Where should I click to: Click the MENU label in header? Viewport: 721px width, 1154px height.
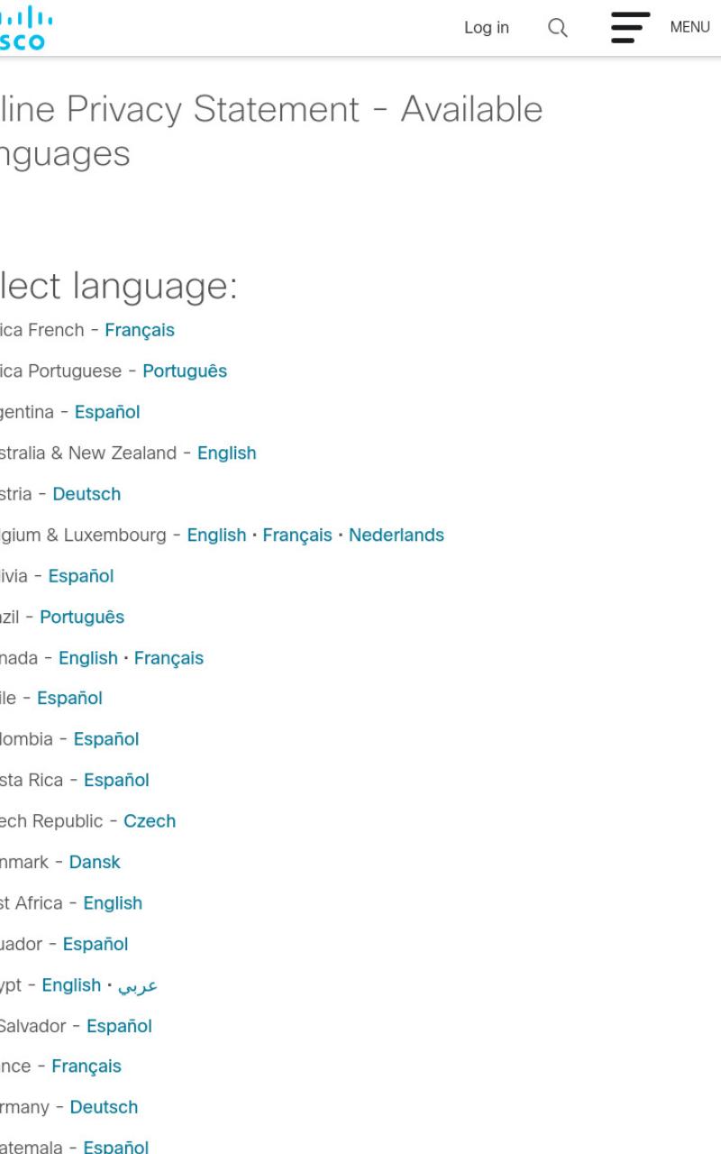click(x=689, y=28)
